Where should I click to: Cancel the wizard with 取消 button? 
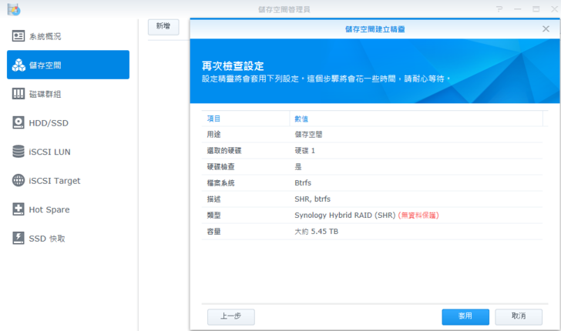[x=517, y=316]
